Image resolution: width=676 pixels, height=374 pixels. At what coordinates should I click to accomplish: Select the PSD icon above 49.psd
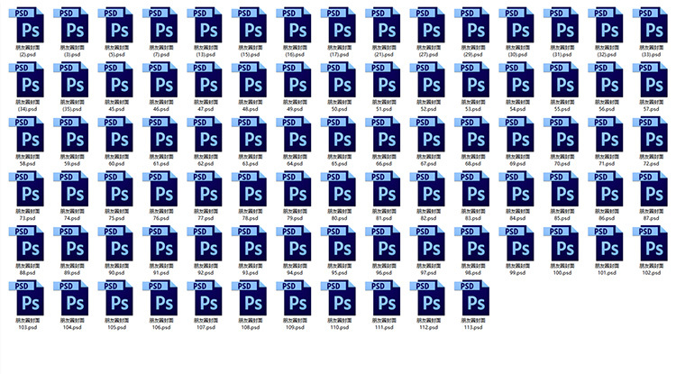coord(294,79)
